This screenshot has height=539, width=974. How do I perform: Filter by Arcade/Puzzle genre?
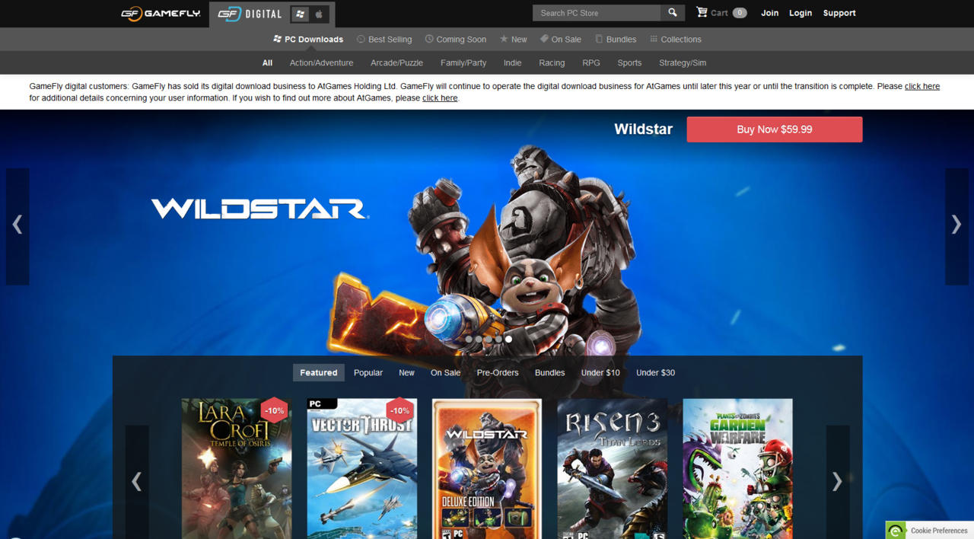pyautogui.click(x=396, y=63)
